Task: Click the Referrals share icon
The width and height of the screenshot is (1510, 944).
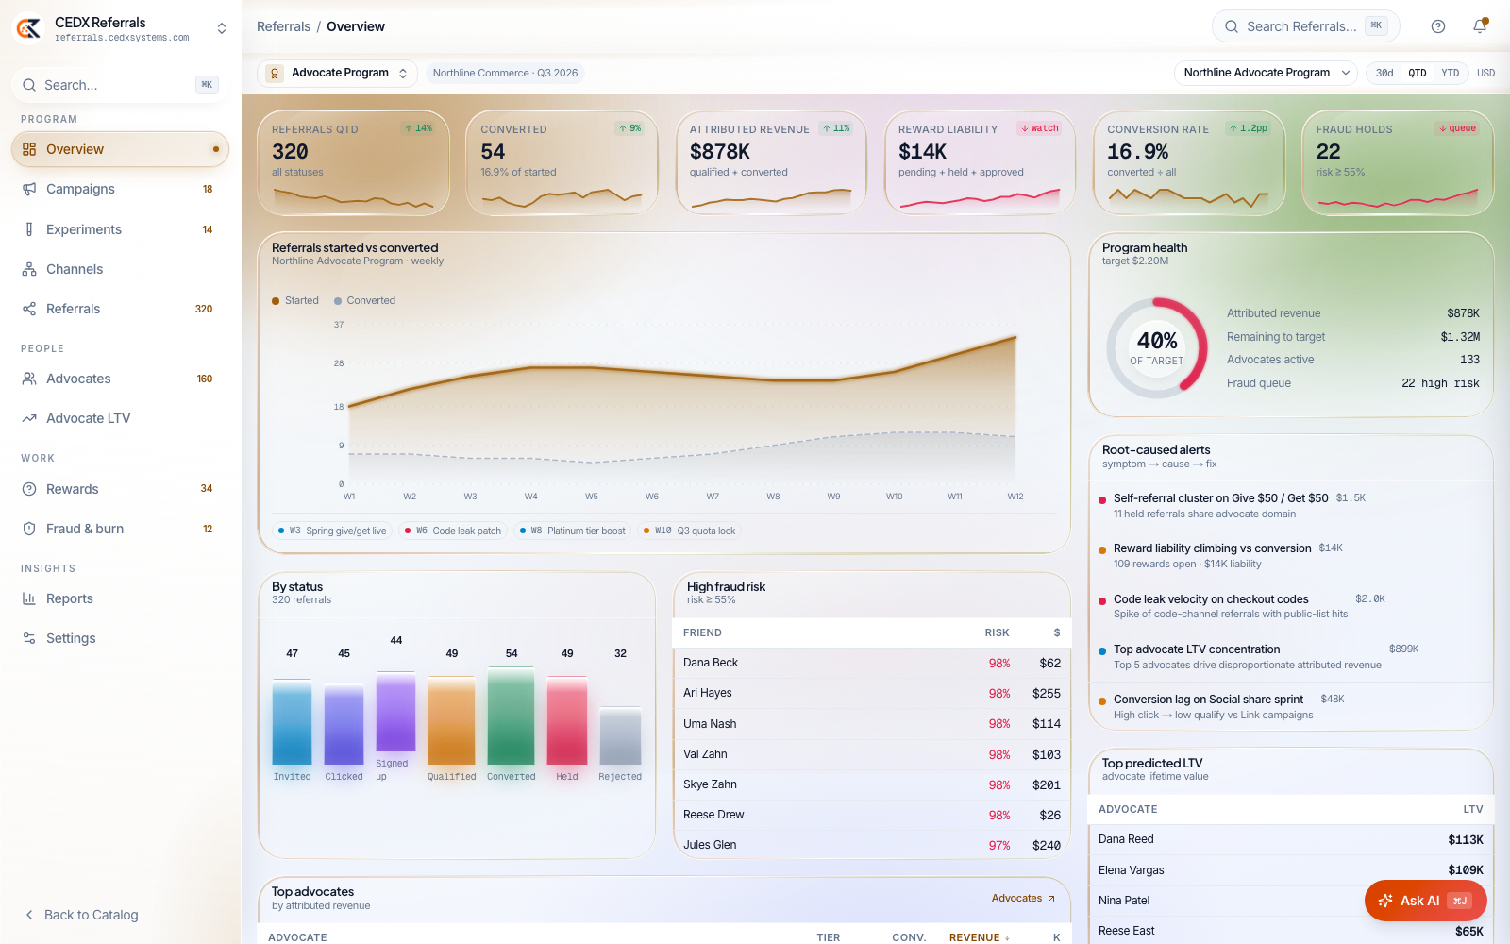Action: [x=29, y=309]
